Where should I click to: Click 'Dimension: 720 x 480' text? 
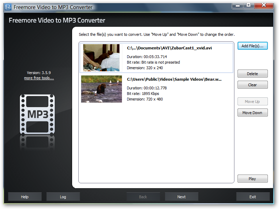coord(145,99)
